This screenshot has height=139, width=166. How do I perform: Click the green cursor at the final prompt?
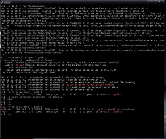[x=12, y=114]
